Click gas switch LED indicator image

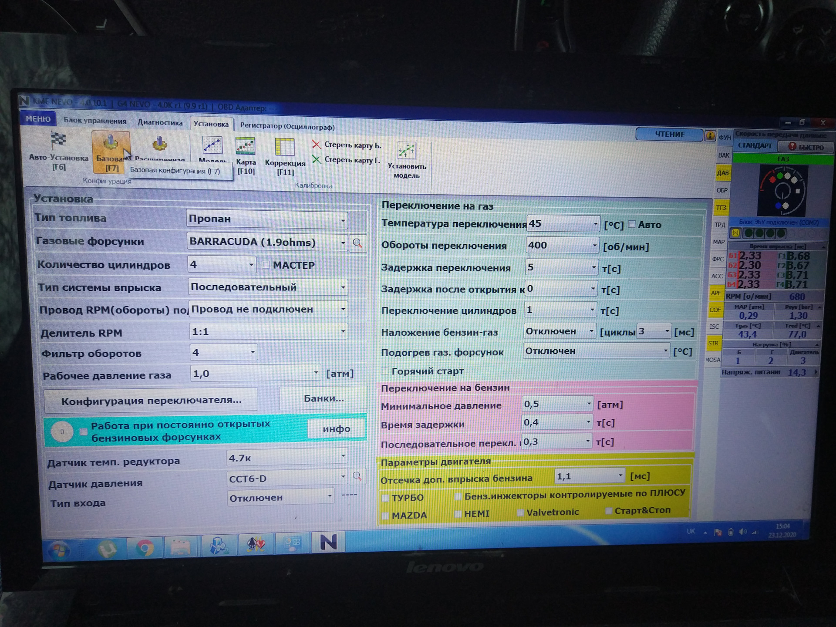pyautogui.click(x=782, y=190)
